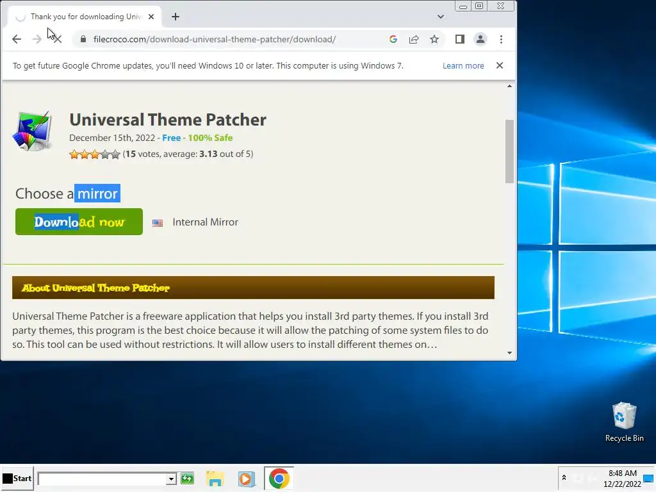Expand the tab search chevron

pos(441,17)
